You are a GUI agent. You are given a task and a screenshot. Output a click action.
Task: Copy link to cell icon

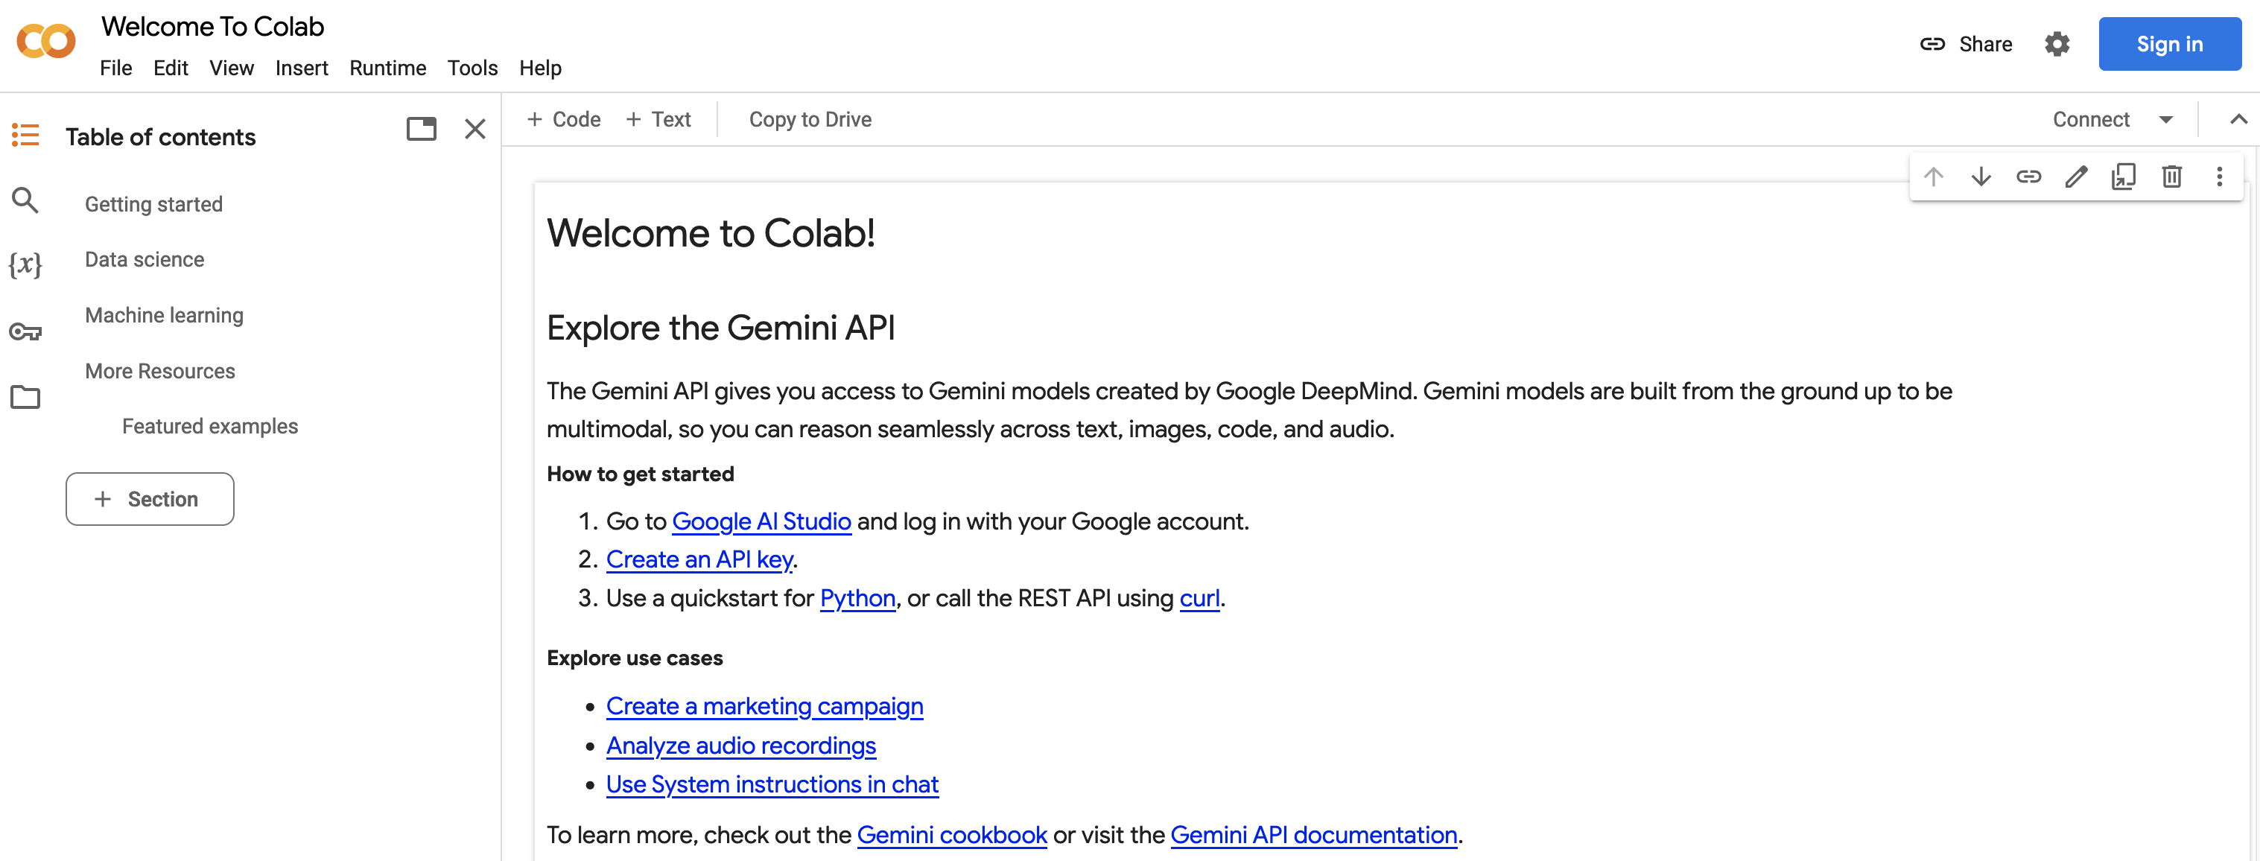2028,177
